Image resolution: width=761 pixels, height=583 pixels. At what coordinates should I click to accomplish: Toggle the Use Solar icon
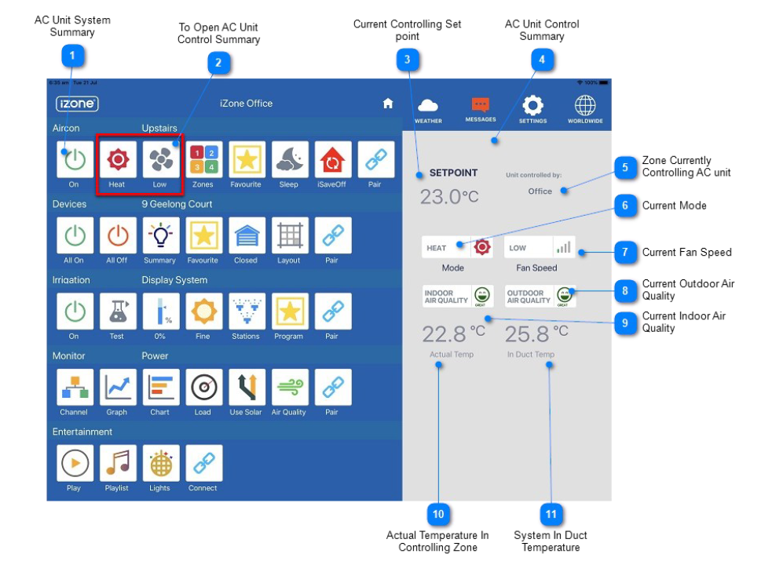click(x=247, y=387)
